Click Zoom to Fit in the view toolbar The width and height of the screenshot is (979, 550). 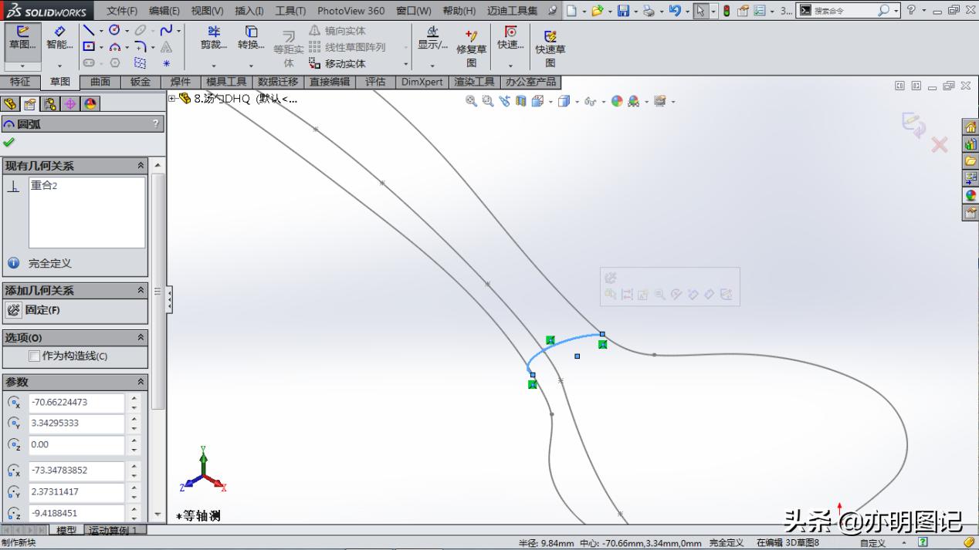click(x=470, y=101)
